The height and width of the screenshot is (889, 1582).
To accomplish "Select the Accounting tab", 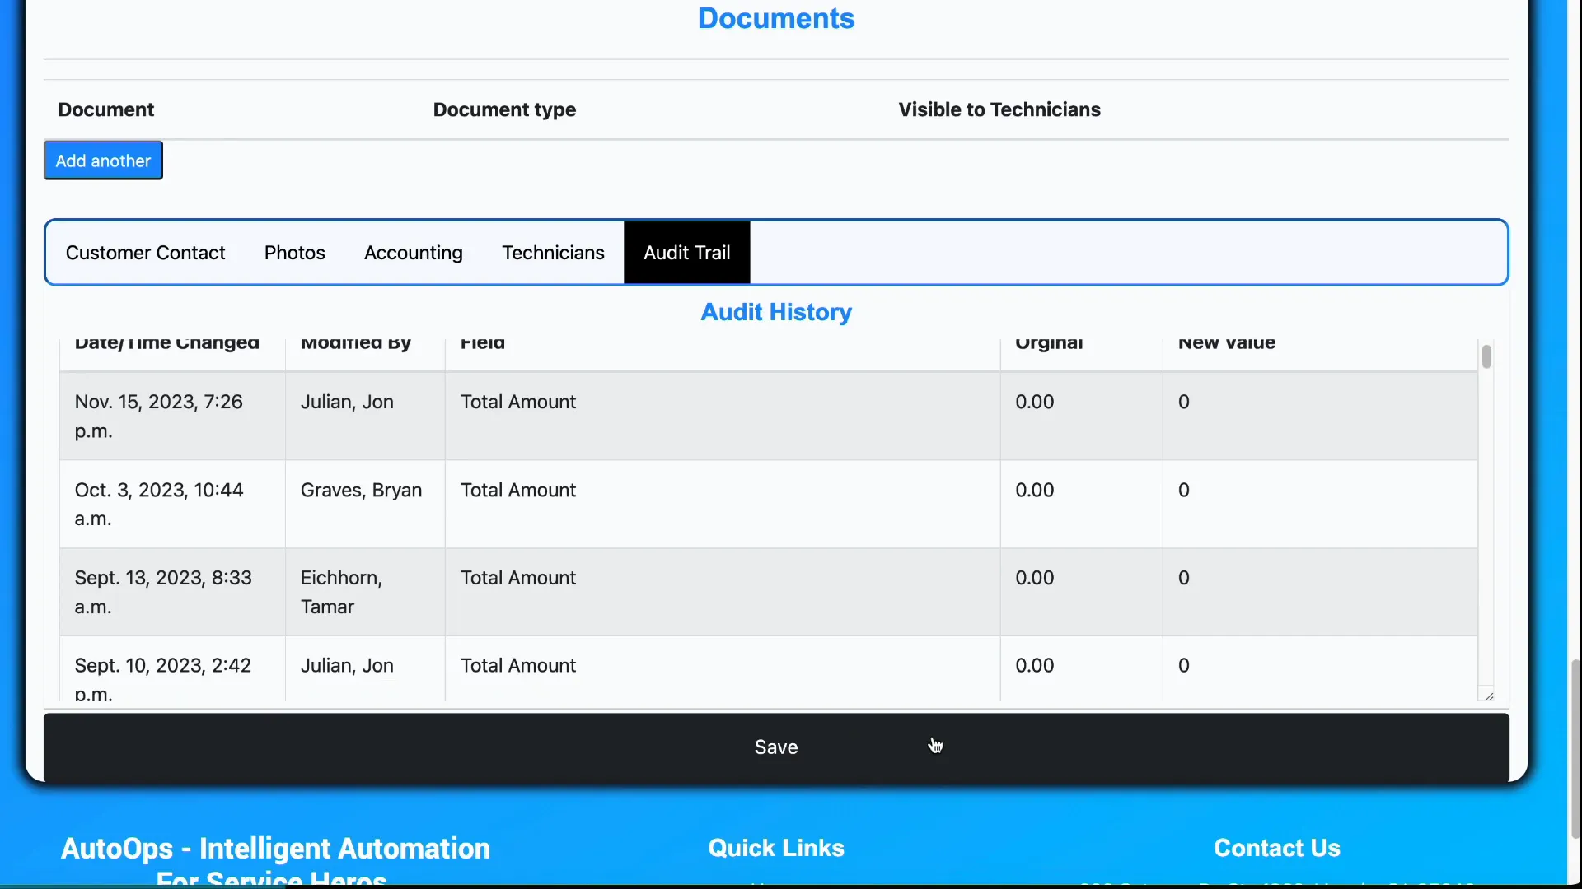I will click(x=414, y=253).
